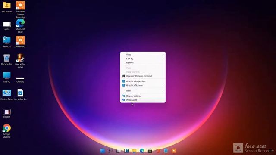Viewport: 276px width, 155px height.
Task: Select the google video file icon
Action: pyautogui.click(x=7, y=113)
